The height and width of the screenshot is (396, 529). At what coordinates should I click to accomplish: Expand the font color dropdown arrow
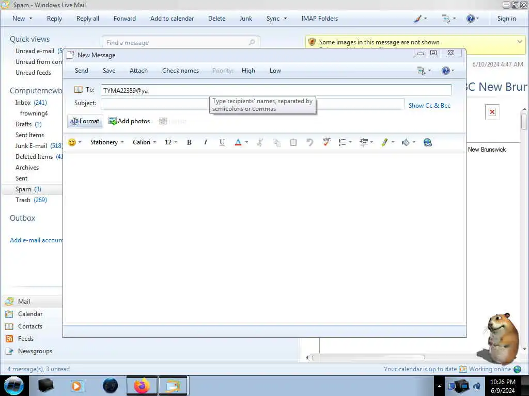tap(246, 142)
